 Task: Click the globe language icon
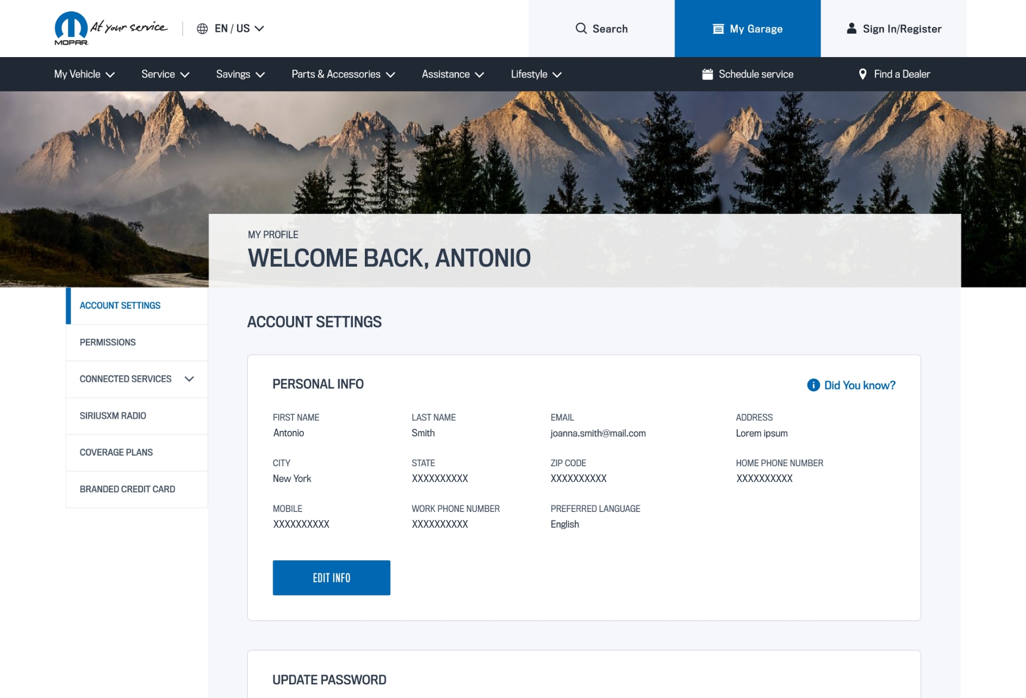202,29
